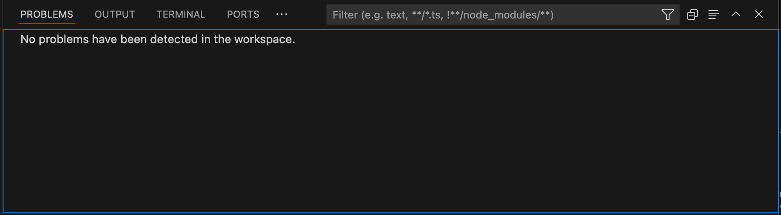Click the 'No problems have been detected' message

157,40
